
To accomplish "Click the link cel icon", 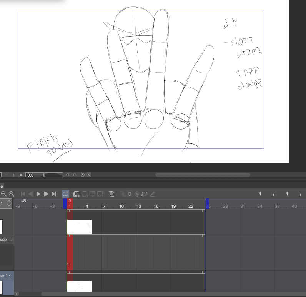I will [92, 194].
